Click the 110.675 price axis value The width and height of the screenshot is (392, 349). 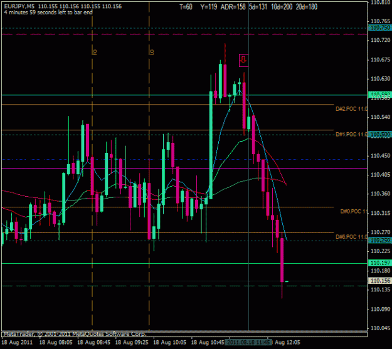tap(380, 60)
